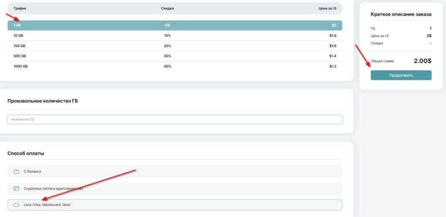Click the 2.00$ total sum value
The image size is (446, 217).
point(422,61)
